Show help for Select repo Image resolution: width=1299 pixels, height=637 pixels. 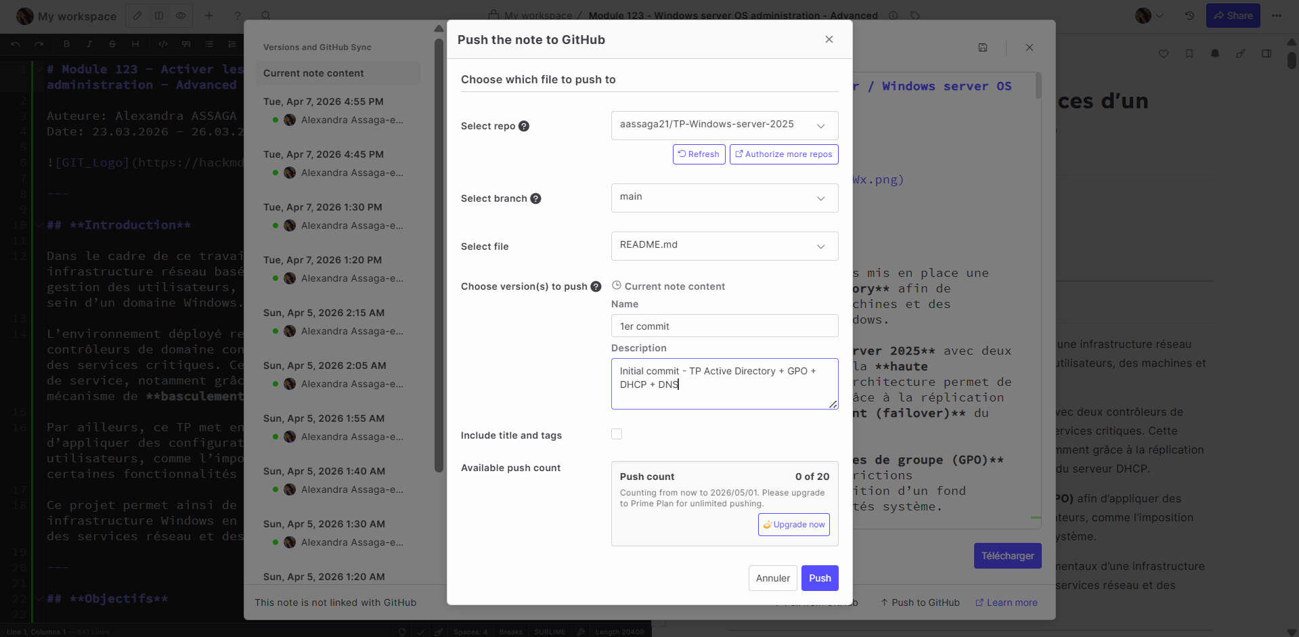pyautogui.click(x=524, y=126)
